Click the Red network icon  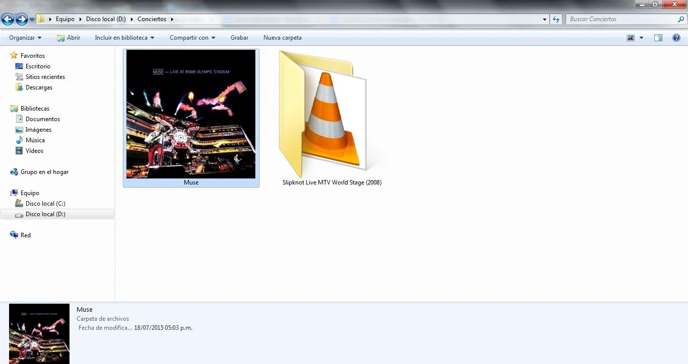[14, 235]
